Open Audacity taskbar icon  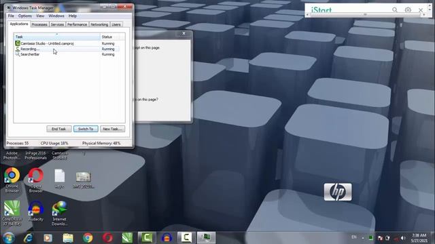167,238
